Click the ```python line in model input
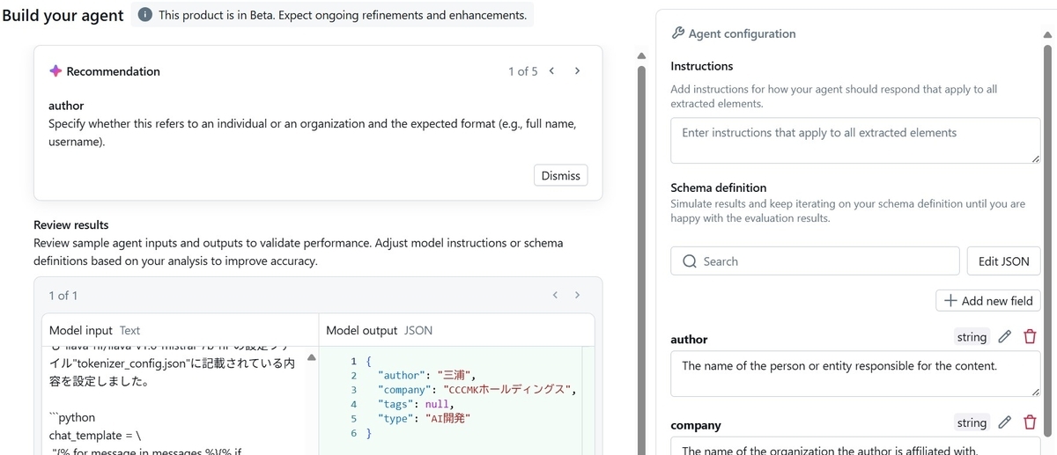Image resolution: width=1057 pixels, height=455 pixels. [72, 418]
